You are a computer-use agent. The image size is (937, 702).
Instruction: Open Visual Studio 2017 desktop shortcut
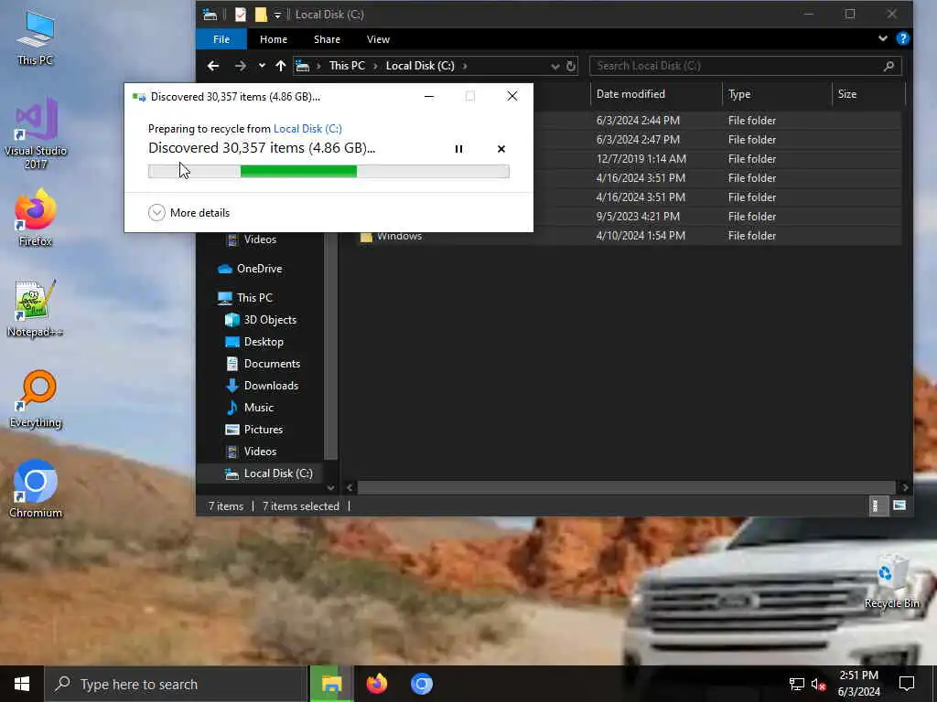[x=36, y=133]
